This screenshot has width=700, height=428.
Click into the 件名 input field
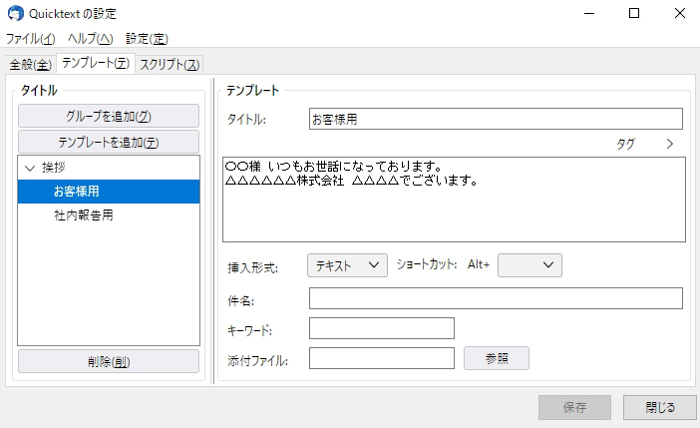(x=496, y=298)
